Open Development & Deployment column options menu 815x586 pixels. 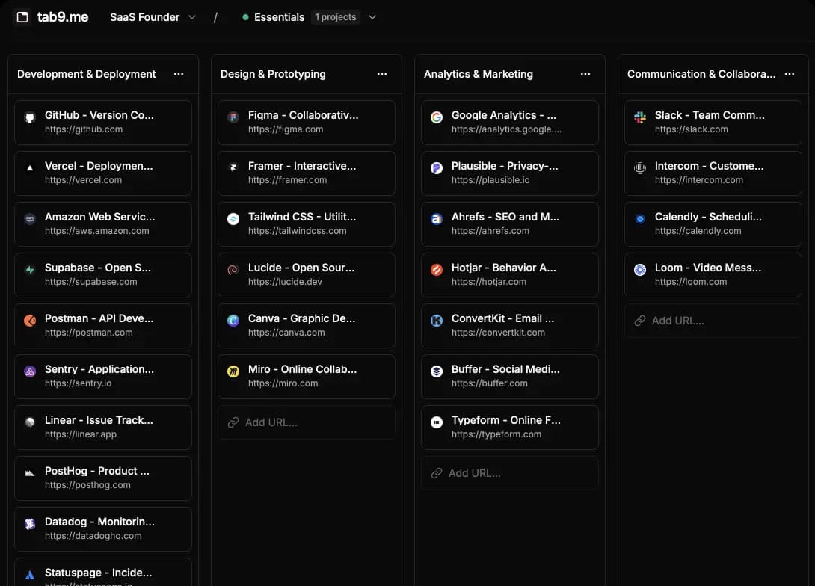pyautogui.click(x=179, y=74)
